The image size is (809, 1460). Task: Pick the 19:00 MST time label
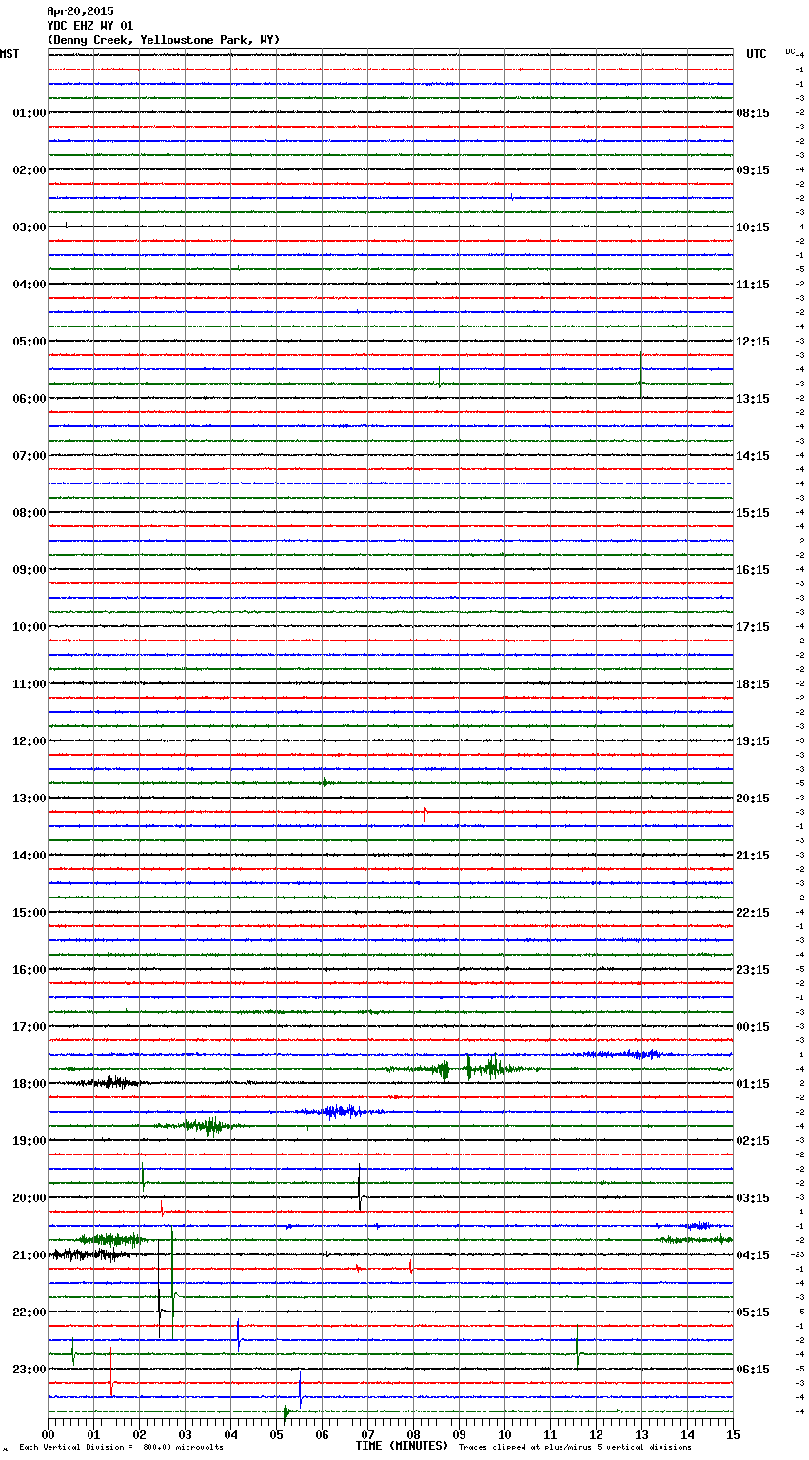click(x=30, y=1141)
